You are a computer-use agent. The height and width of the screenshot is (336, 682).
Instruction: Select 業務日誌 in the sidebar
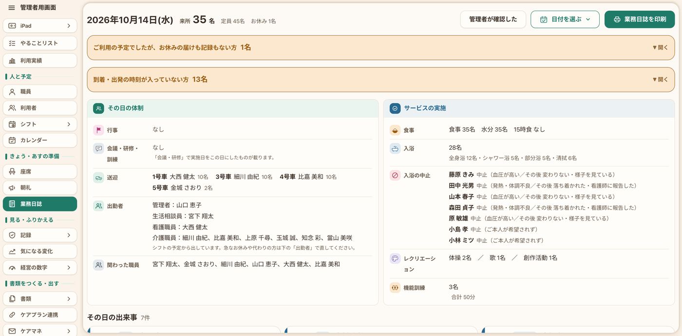[x=40, y=204]
